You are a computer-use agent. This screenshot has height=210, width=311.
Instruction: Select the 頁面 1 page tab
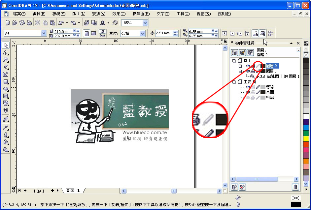73,191
